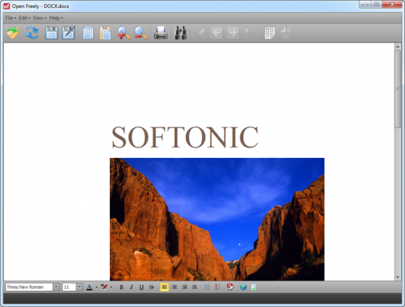The width and height of the screenshot is (405, 307).
Task: Open the View menu
Action: [x=40, y=18]
